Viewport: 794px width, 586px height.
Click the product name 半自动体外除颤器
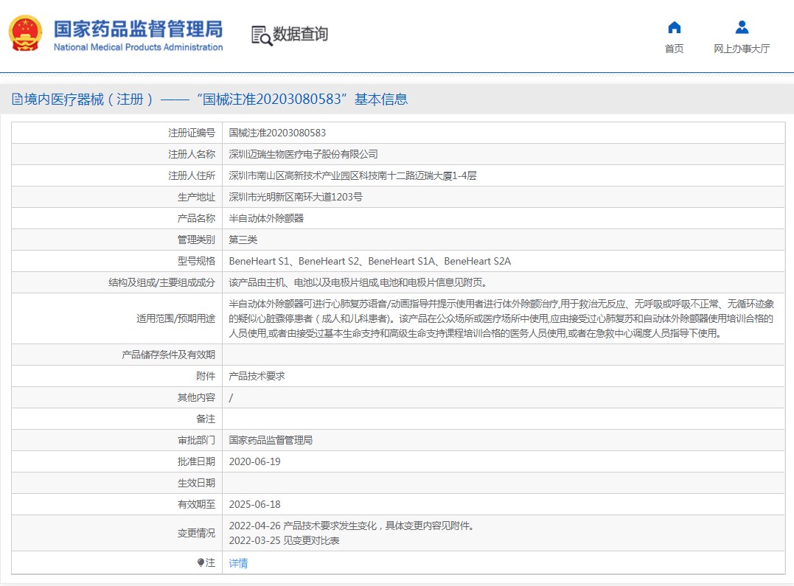pos(266,218)
